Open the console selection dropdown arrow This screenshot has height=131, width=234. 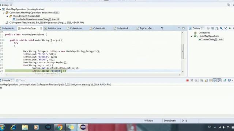[x=233, y=80]
